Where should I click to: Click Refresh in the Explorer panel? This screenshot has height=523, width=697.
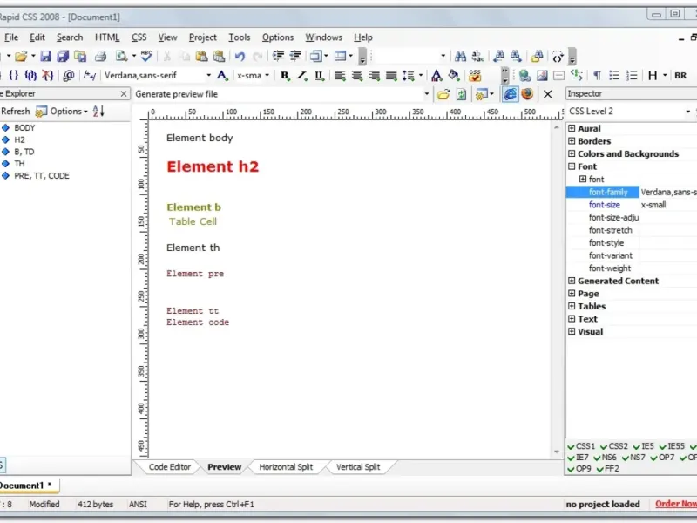pos(16,112)
